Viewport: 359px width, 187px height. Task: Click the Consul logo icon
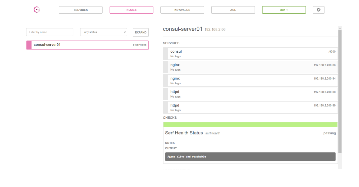[x=37, y=10]
